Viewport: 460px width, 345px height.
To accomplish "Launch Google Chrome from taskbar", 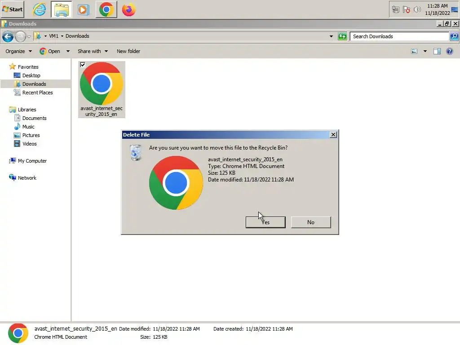I will point(106,9).
